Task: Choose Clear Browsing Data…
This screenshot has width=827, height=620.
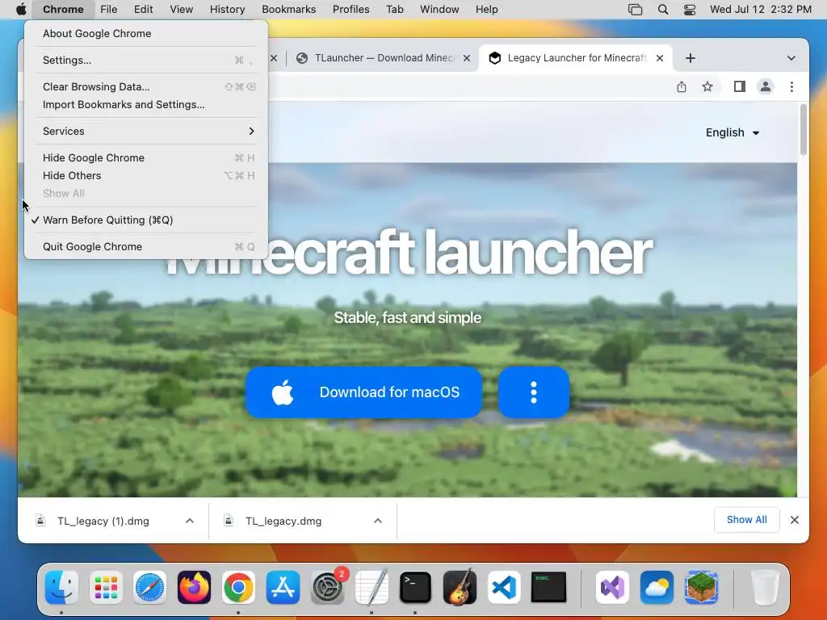Action: coord(145,86)
